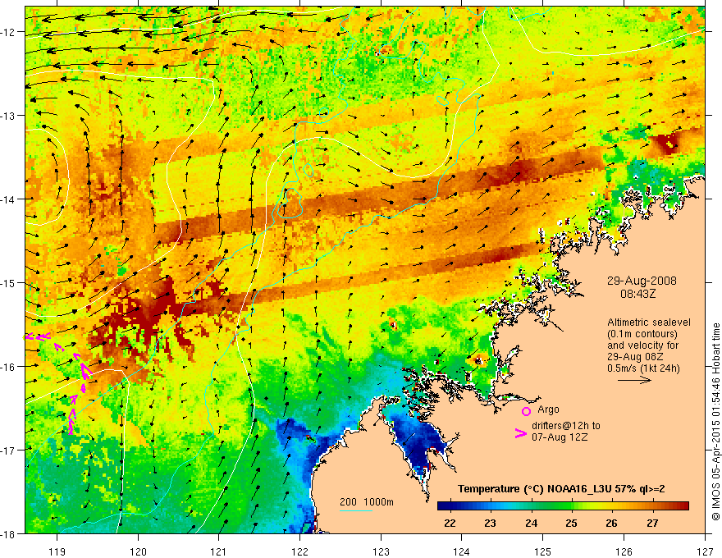Select the date text 29-Aug-2008

(642, 281)
